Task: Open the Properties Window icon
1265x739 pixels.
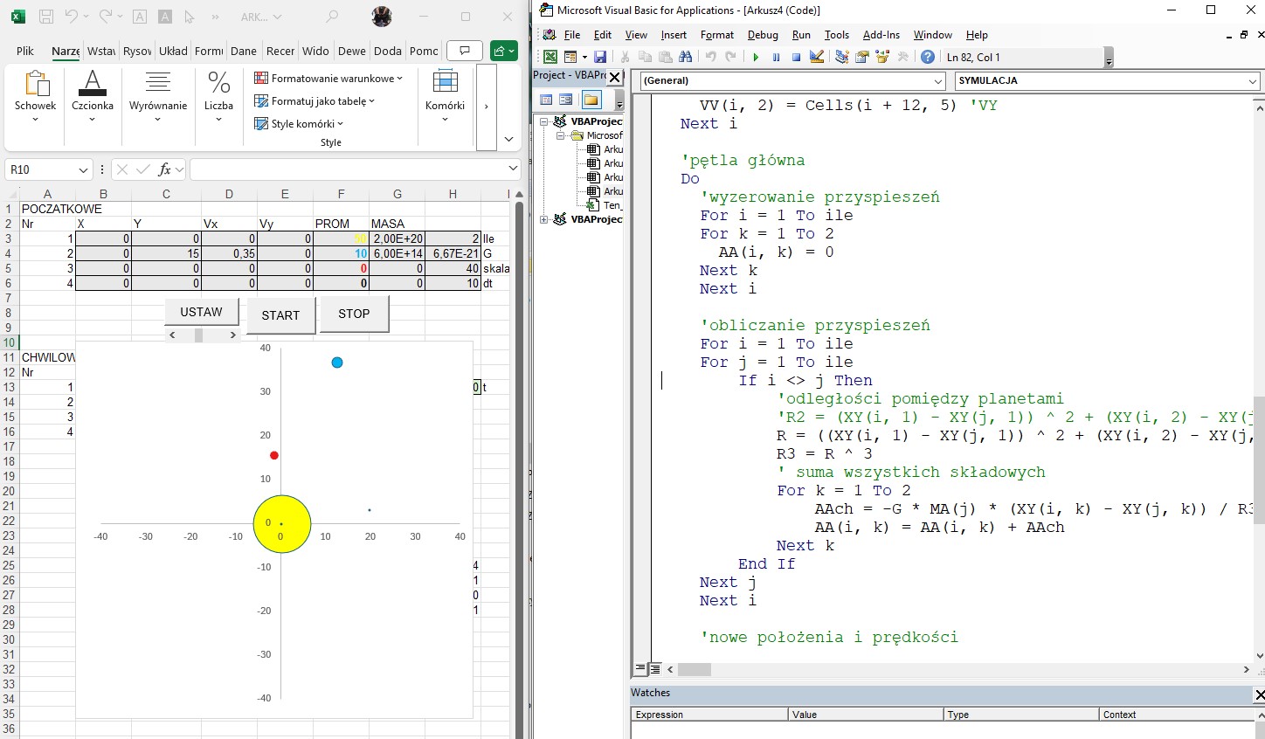Action: (862, 58)
